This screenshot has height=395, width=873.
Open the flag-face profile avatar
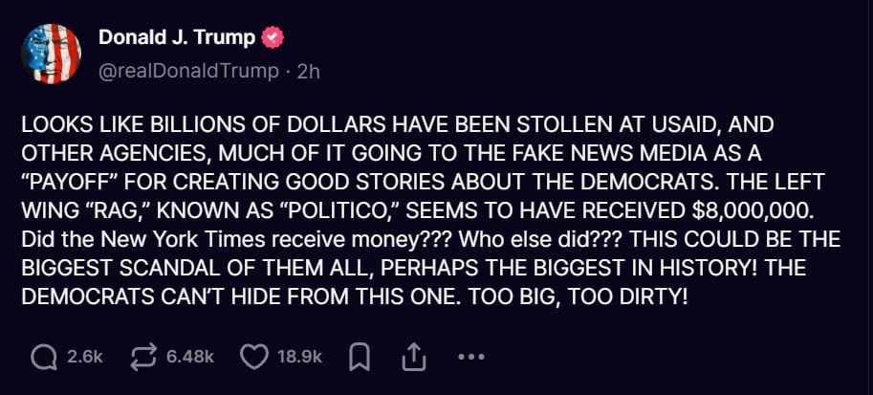pyautogui.click(x=52, y=55)
